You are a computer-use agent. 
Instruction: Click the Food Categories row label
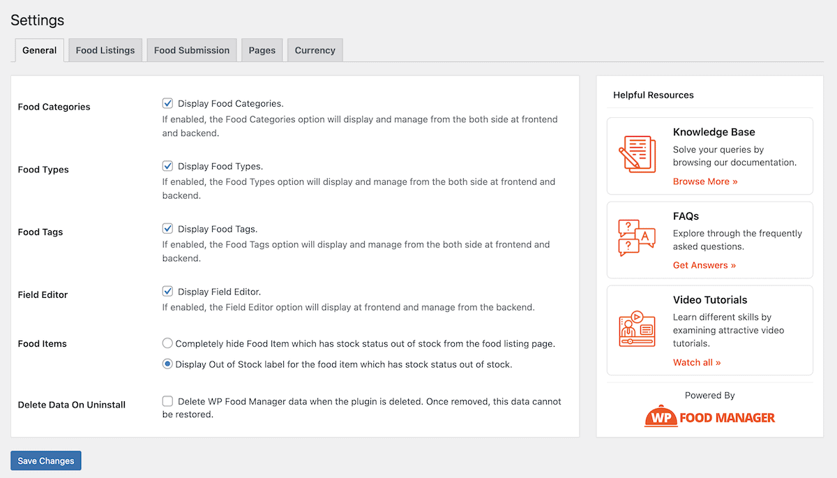coord(54,107)
